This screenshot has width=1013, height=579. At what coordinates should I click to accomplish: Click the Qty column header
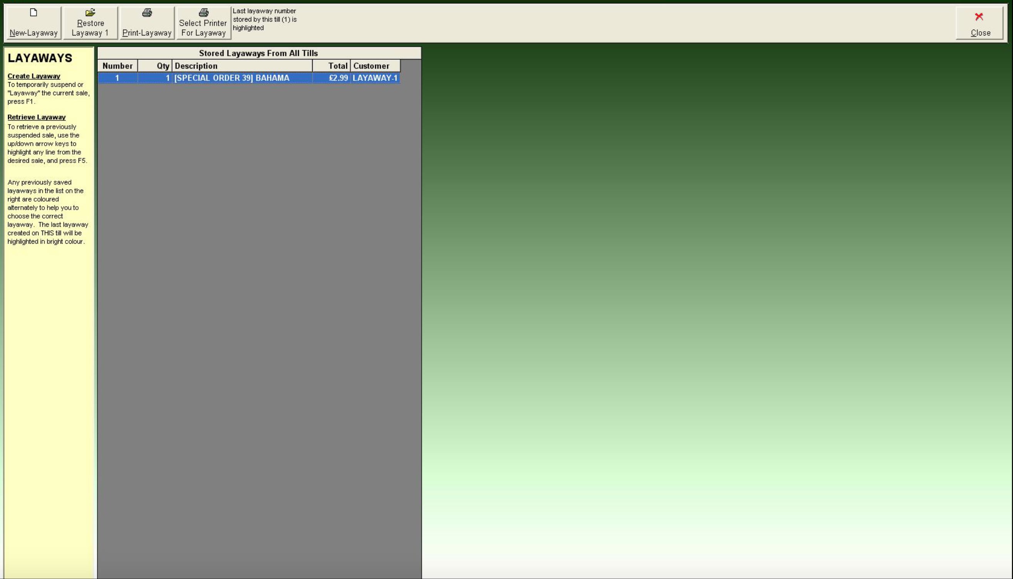tap(155, 66)
